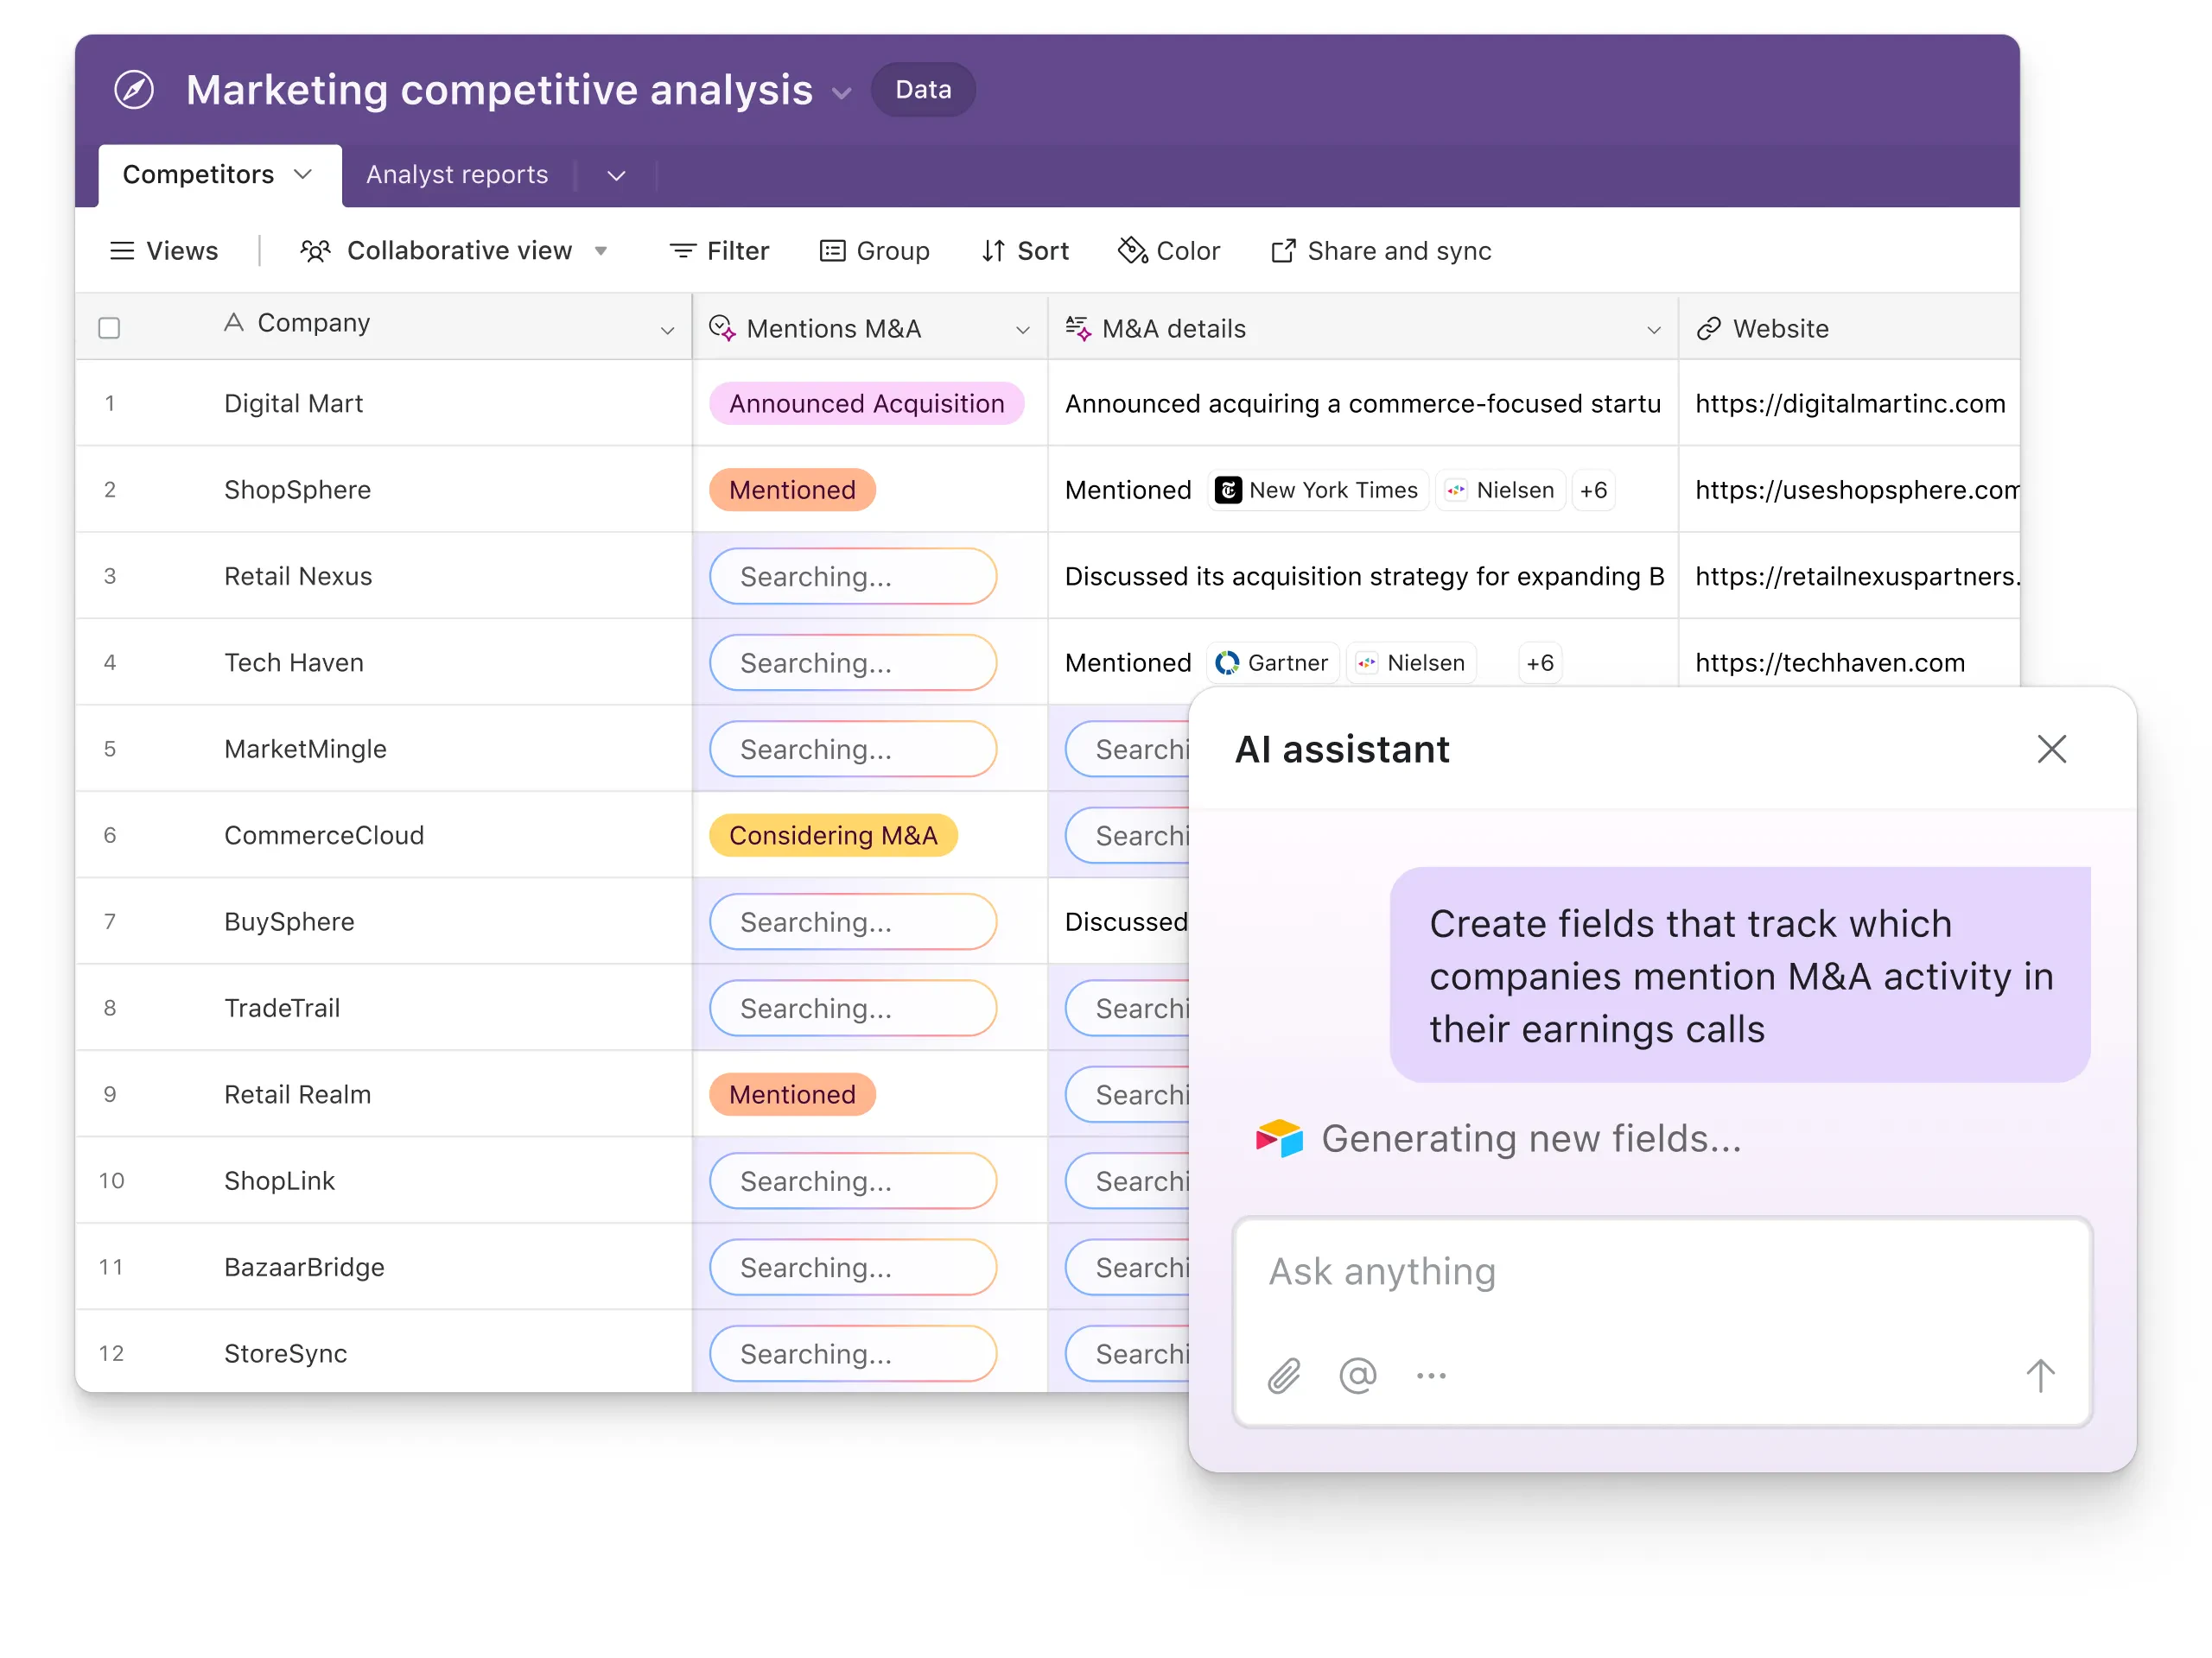Open the Group settings
This screenshot has width=2212, height=1658.
pyautogui.click(x=875, y=250)
